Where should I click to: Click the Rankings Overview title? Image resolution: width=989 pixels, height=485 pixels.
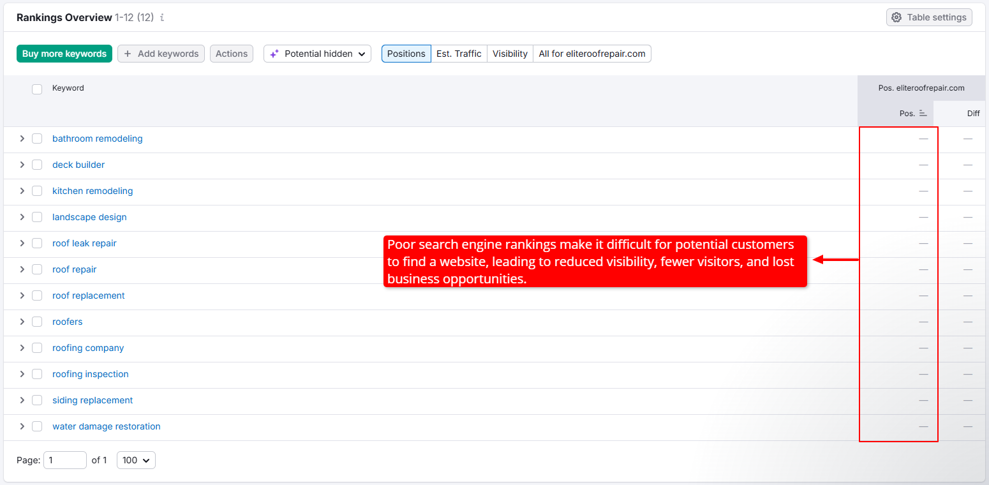coord(64,18)
